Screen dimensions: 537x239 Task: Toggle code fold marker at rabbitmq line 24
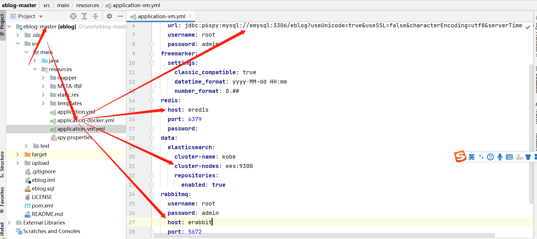(x=152, y=194)
